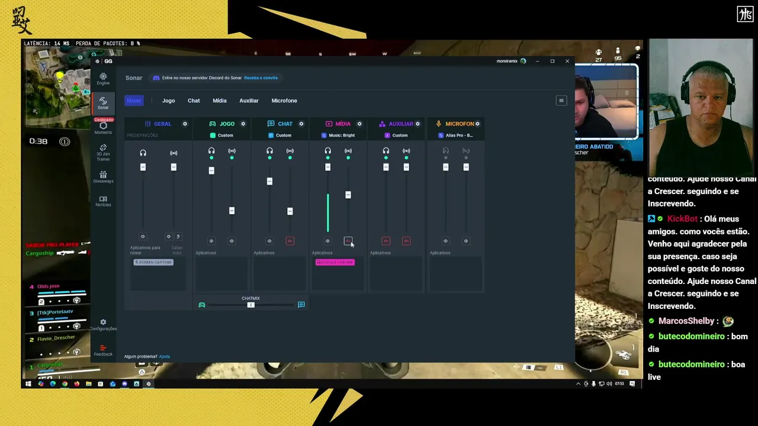Screen dimensions: 758x426
Task: Open JOGO channel settings gear
Action: coord(243,124)
